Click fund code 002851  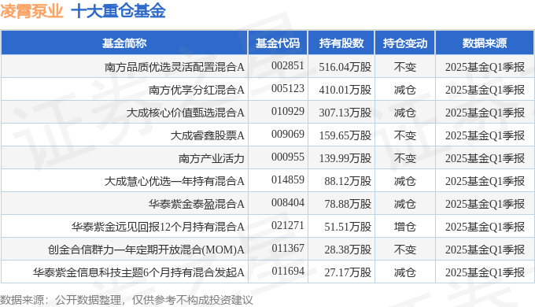click(288, 66)
